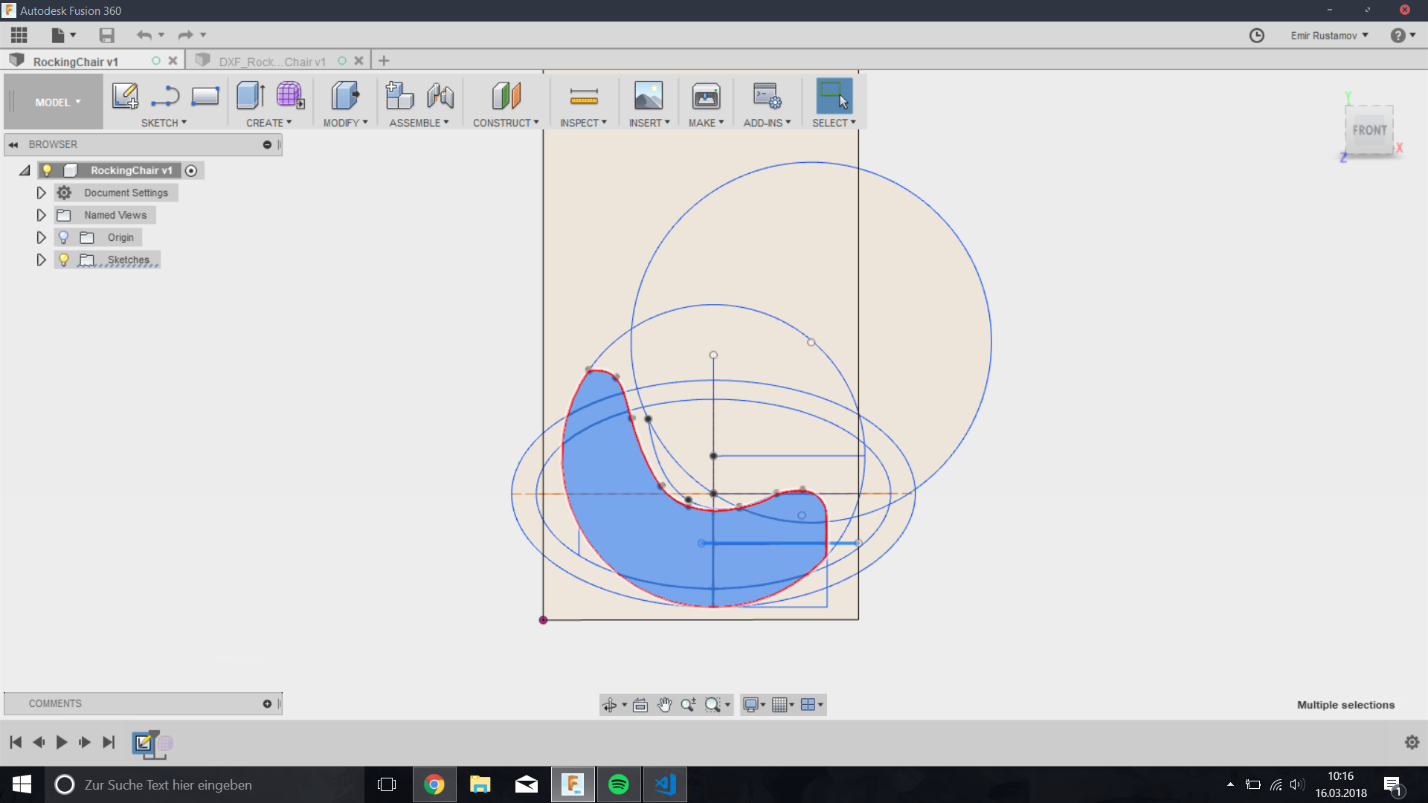Click the 3D Print make icon
The width and height of the screenshot is (1428, 803).
tap(705, 96)
